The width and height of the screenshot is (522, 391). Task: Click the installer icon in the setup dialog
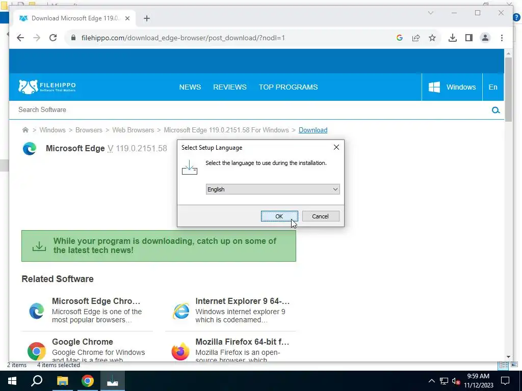[190, 167]
